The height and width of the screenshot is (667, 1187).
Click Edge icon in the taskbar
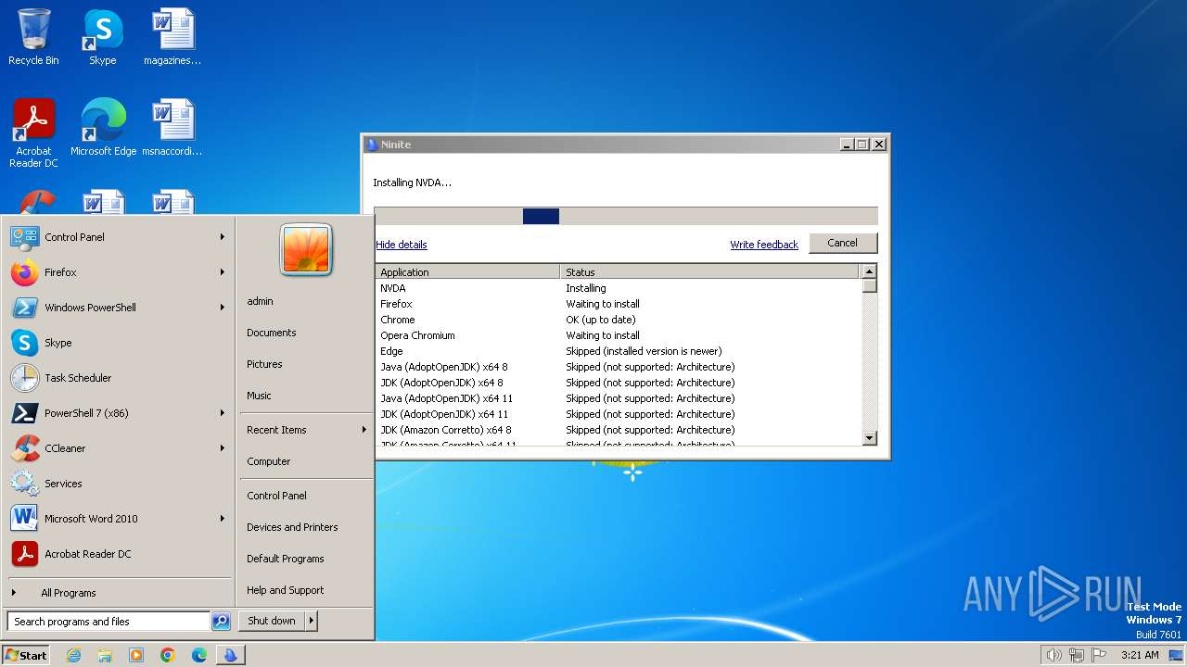[x=199, y=655]
